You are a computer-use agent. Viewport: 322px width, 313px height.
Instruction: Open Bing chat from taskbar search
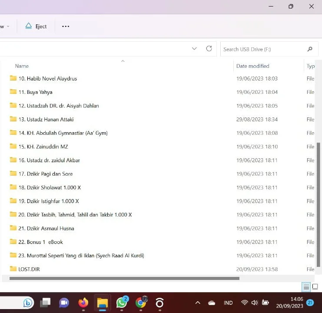[28, 303]
